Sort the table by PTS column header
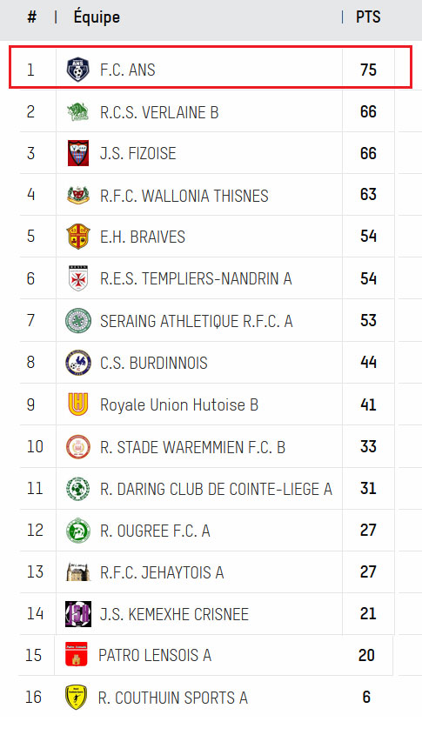The image size is (422, 735). click(368, 17)
